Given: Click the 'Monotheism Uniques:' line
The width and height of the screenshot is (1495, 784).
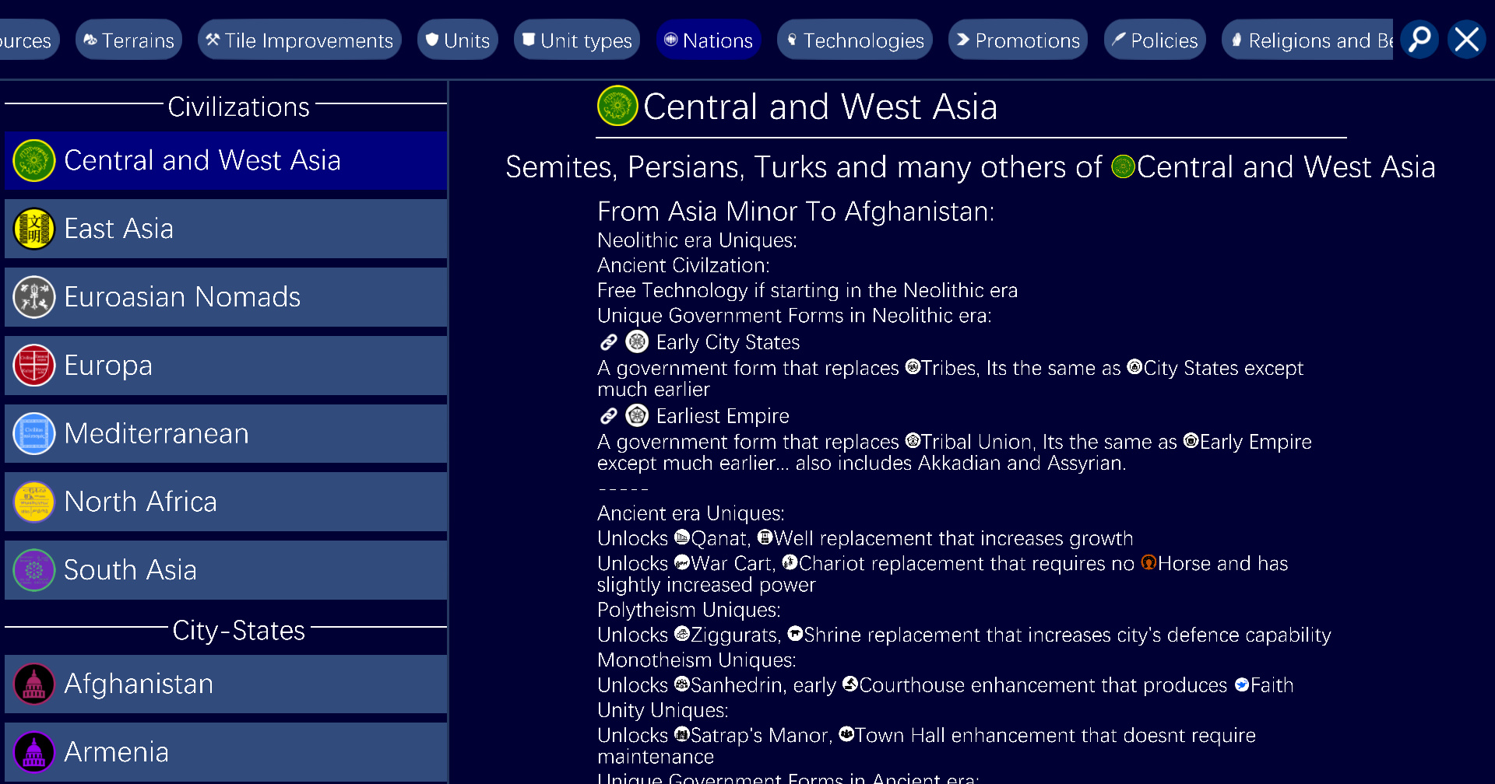Looking at the screenshot, I should pos(696,660).
